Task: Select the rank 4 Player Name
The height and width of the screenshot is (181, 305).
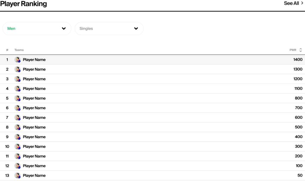Action: tap(34, 89)
